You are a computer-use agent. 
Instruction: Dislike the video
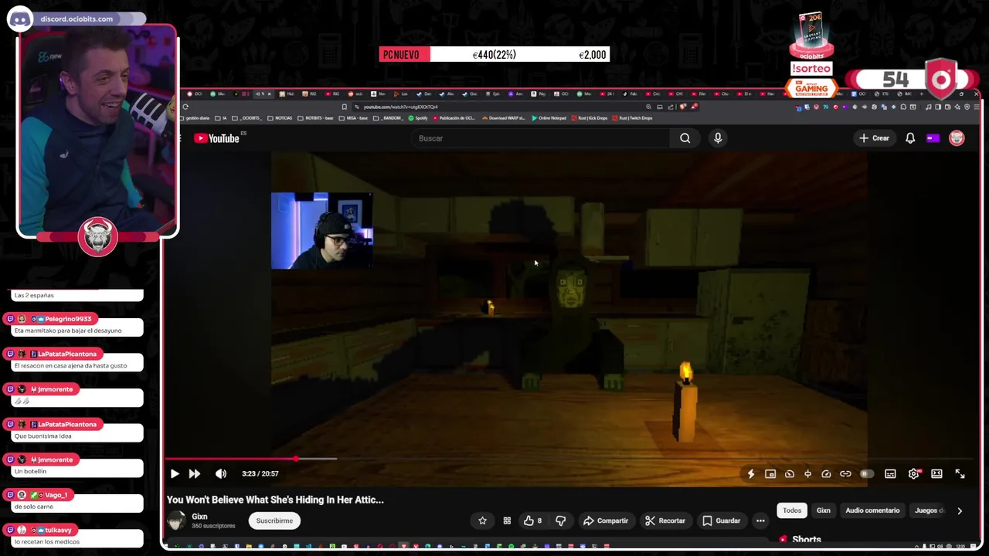click(560, 520)
